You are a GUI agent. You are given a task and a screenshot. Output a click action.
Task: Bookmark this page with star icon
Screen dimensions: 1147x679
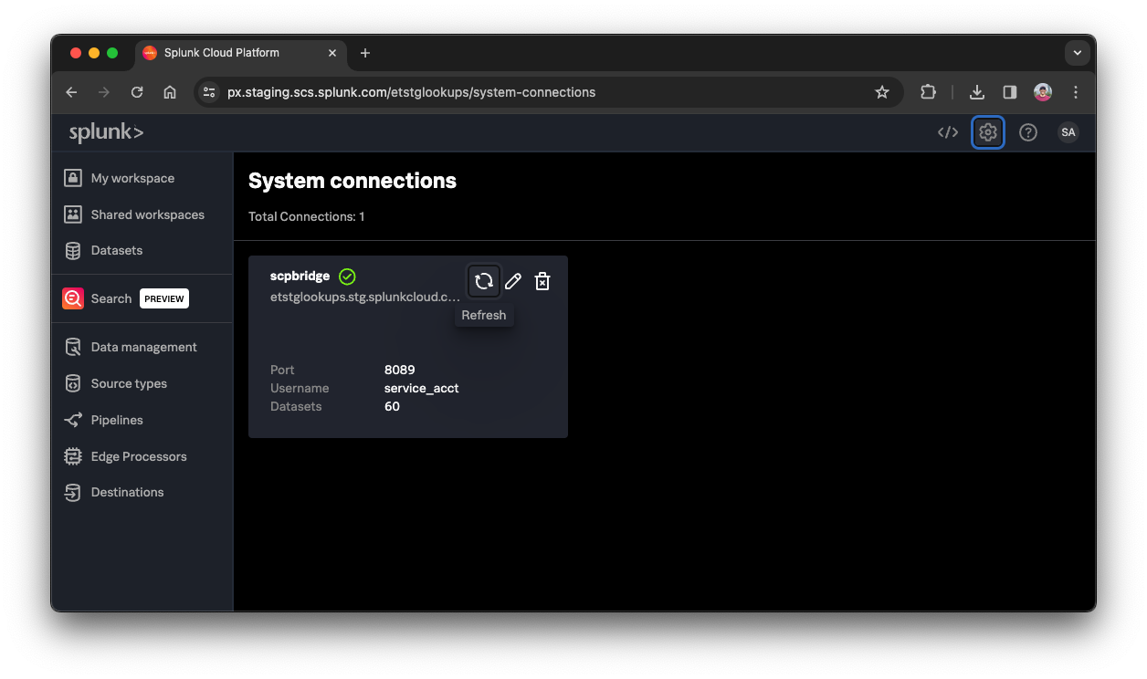click(x=882, y=92)
